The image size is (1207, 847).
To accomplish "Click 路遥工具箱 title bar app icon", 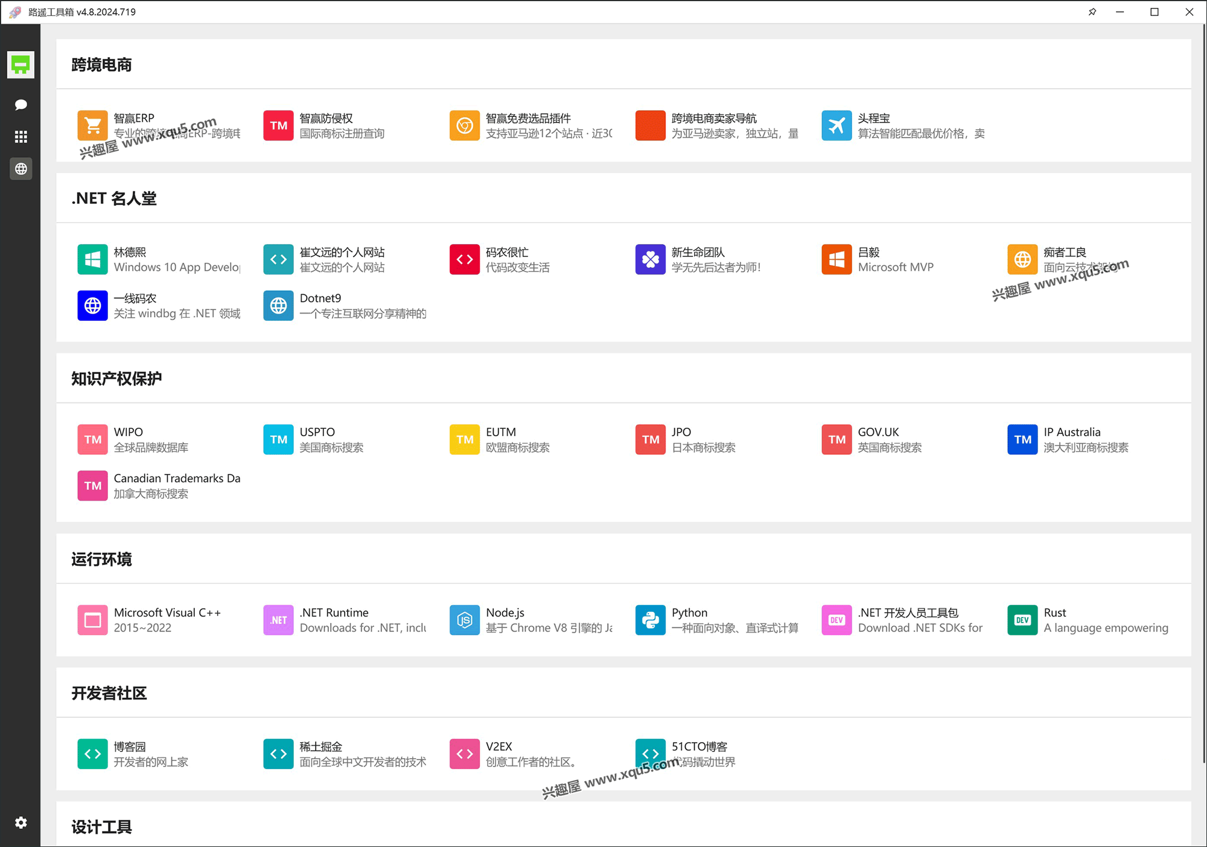I will (16, 12).
